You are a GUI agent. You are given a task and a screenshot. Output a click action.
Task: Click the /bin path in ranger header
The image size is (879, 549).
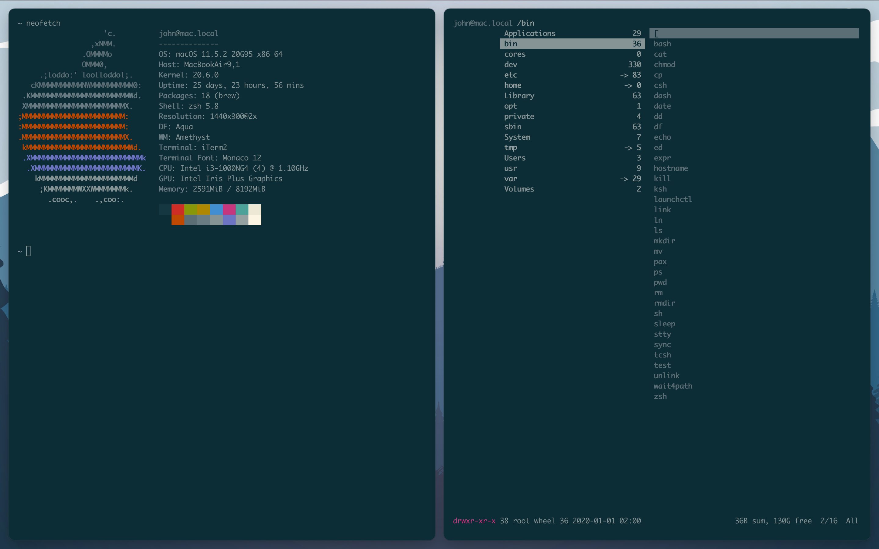(x=525, y=23)
